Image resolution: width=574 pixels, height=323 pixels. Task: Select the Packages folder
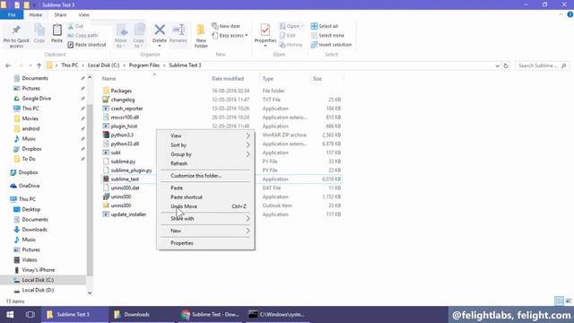(121, 91)
